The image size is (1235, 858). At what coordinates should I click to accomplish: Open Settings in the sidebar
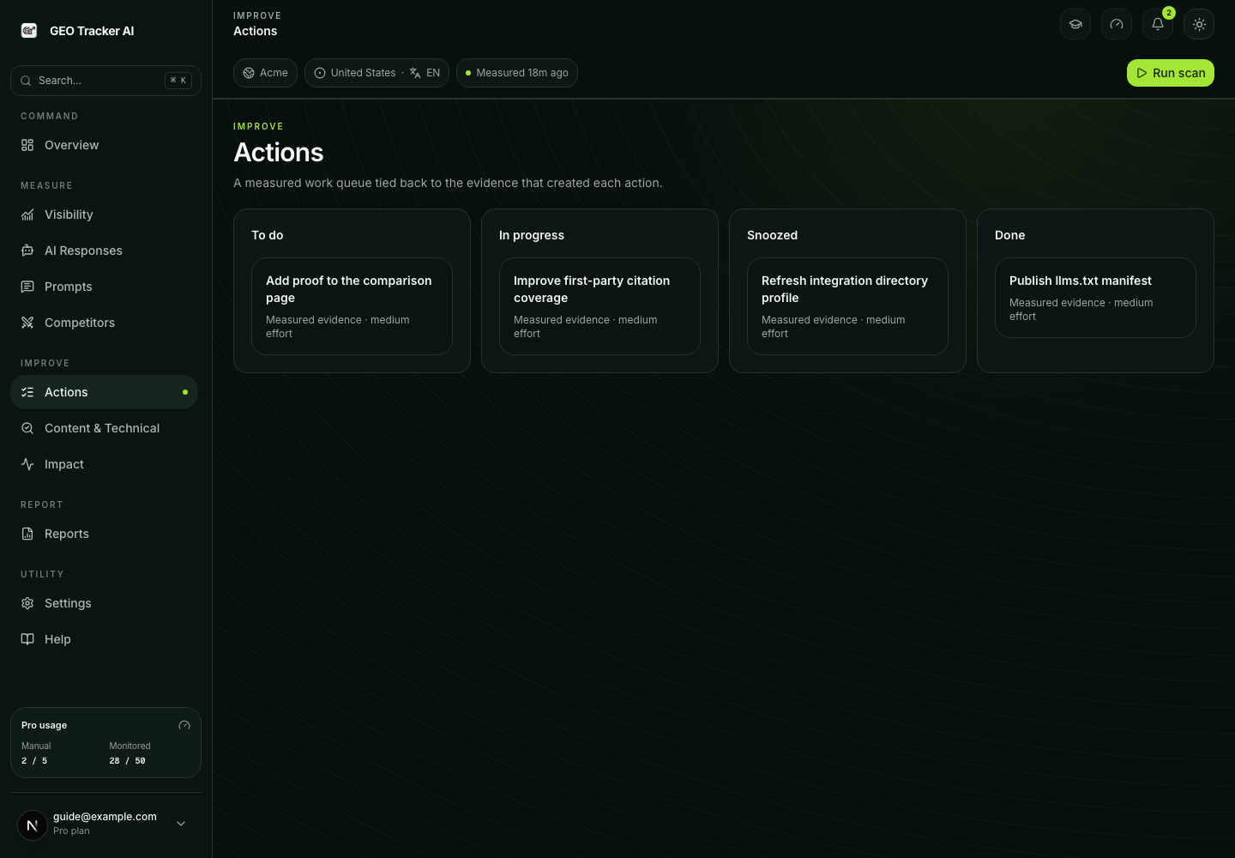[x=104, y=603]
